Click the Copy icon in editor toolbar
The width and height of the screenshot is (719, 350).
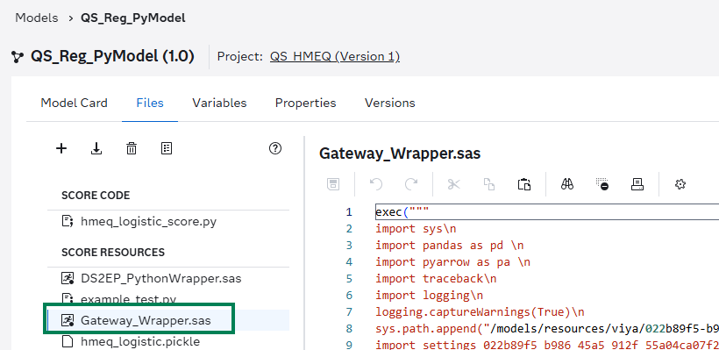click(489, 184)
